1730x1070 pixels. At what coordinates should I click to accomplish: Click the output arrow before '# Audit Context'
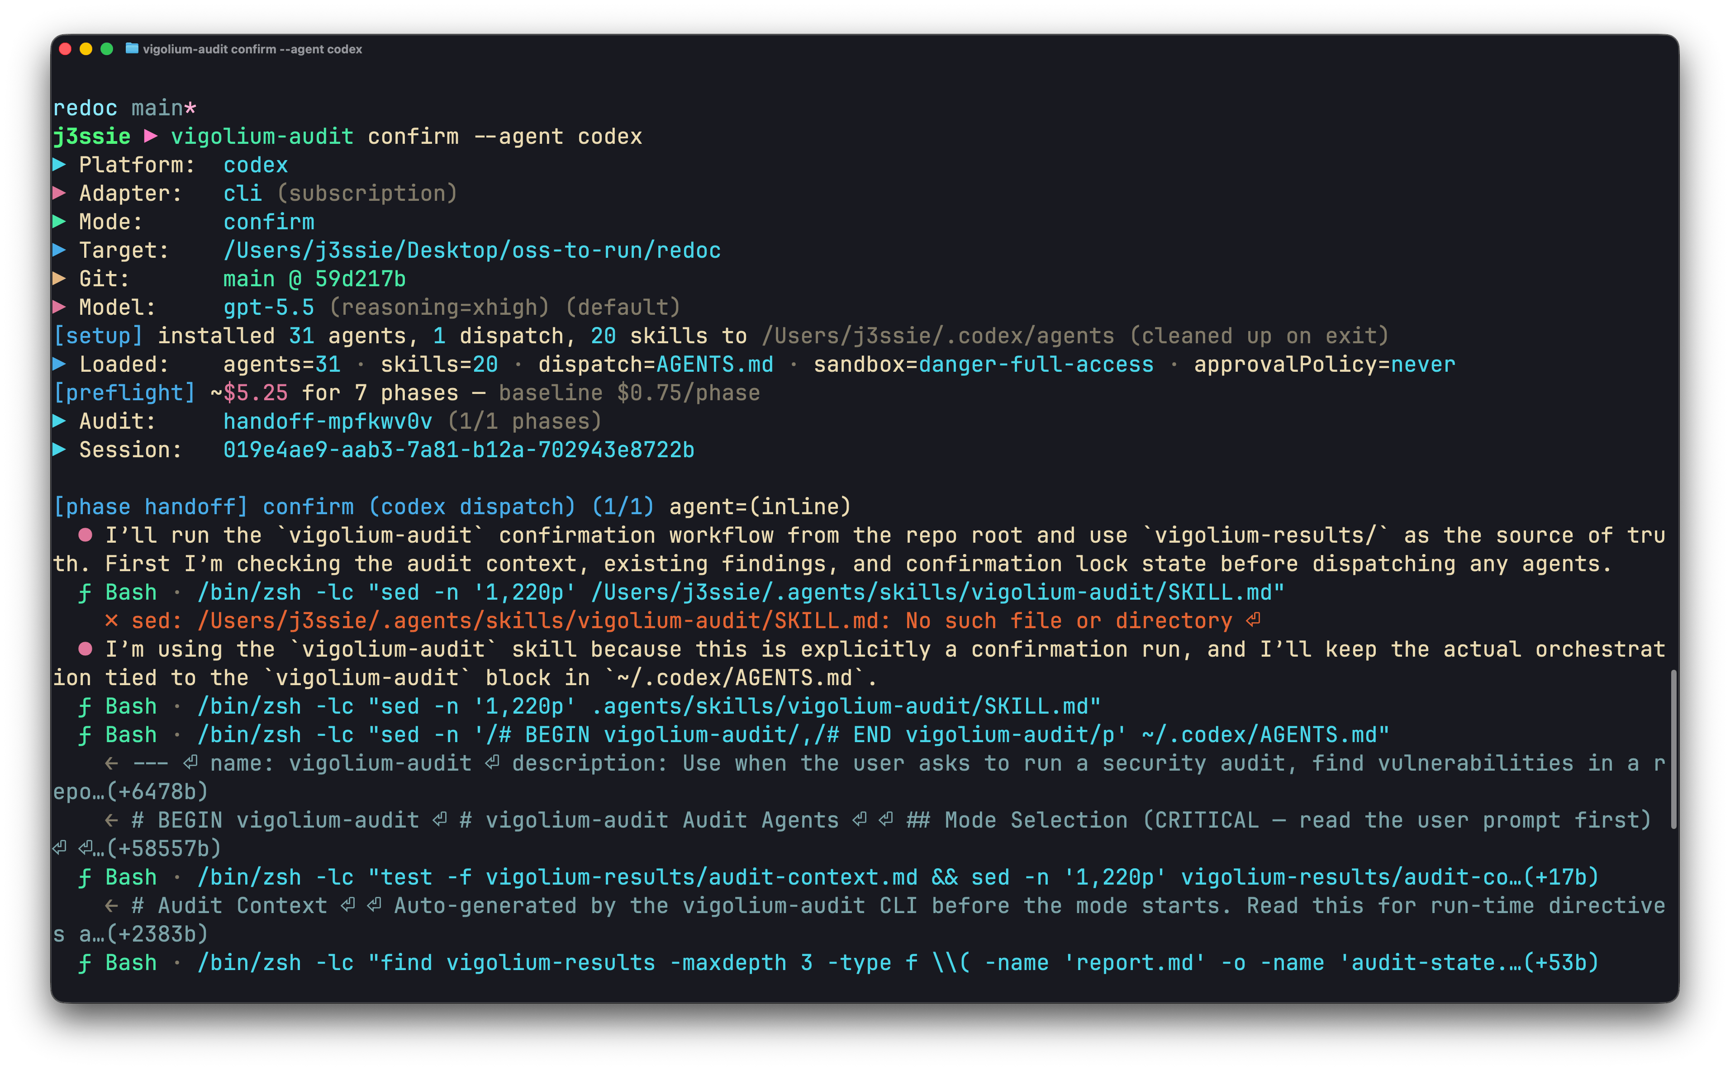[111, 905]
